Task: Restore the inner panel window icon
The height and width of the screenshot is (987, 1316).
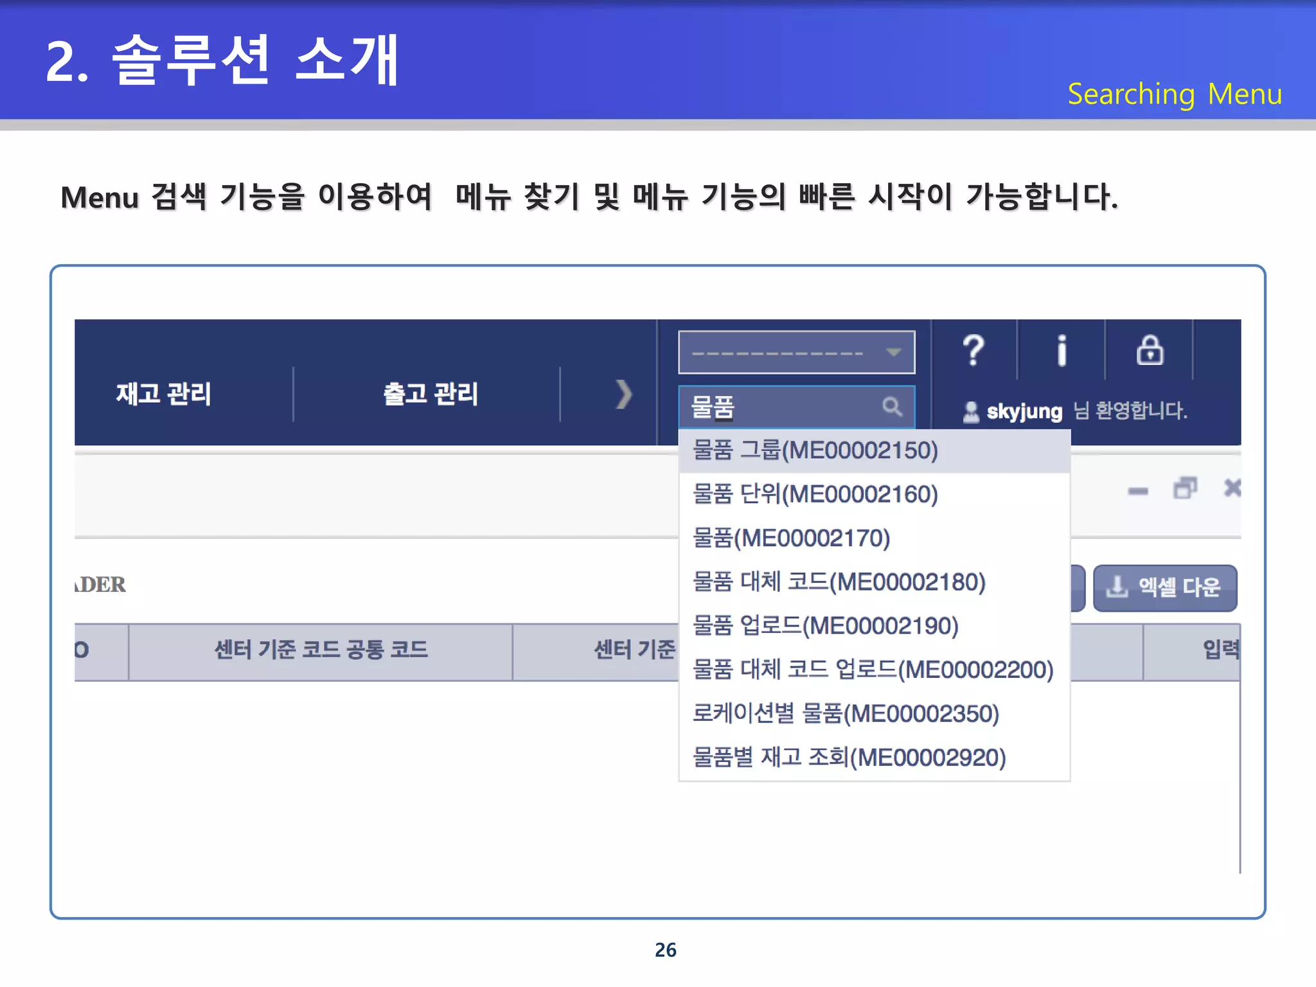Action: pos(1185,488)
